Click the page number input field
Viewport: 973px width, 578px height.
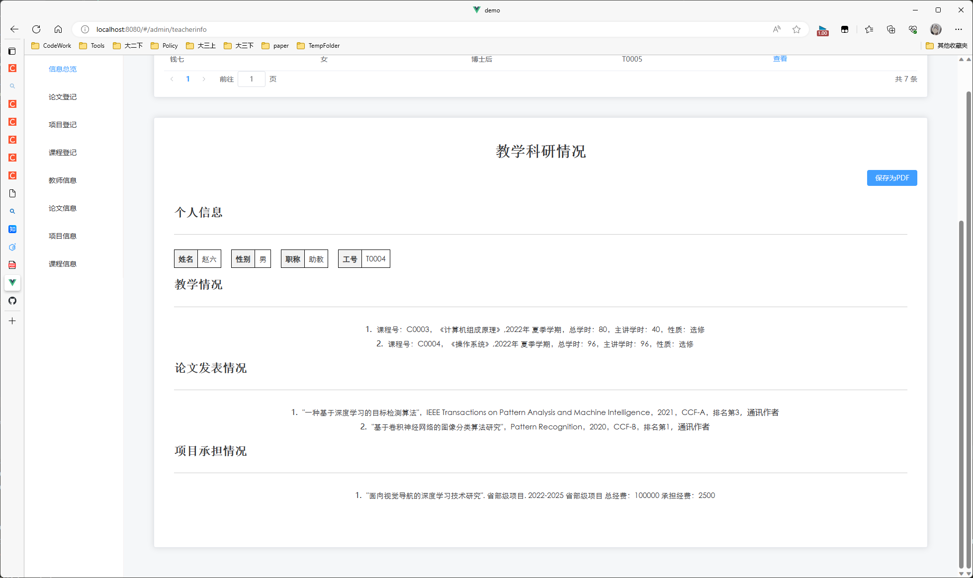tap(252, 79)
